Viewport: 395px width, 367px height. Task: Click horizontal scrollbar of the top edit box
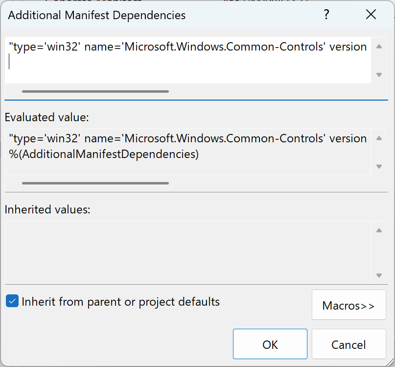(95, 91)
